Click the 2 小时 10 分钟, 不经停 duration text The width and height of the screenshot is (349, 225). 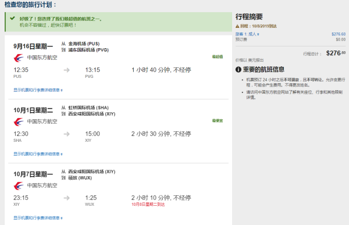(161, 198)
